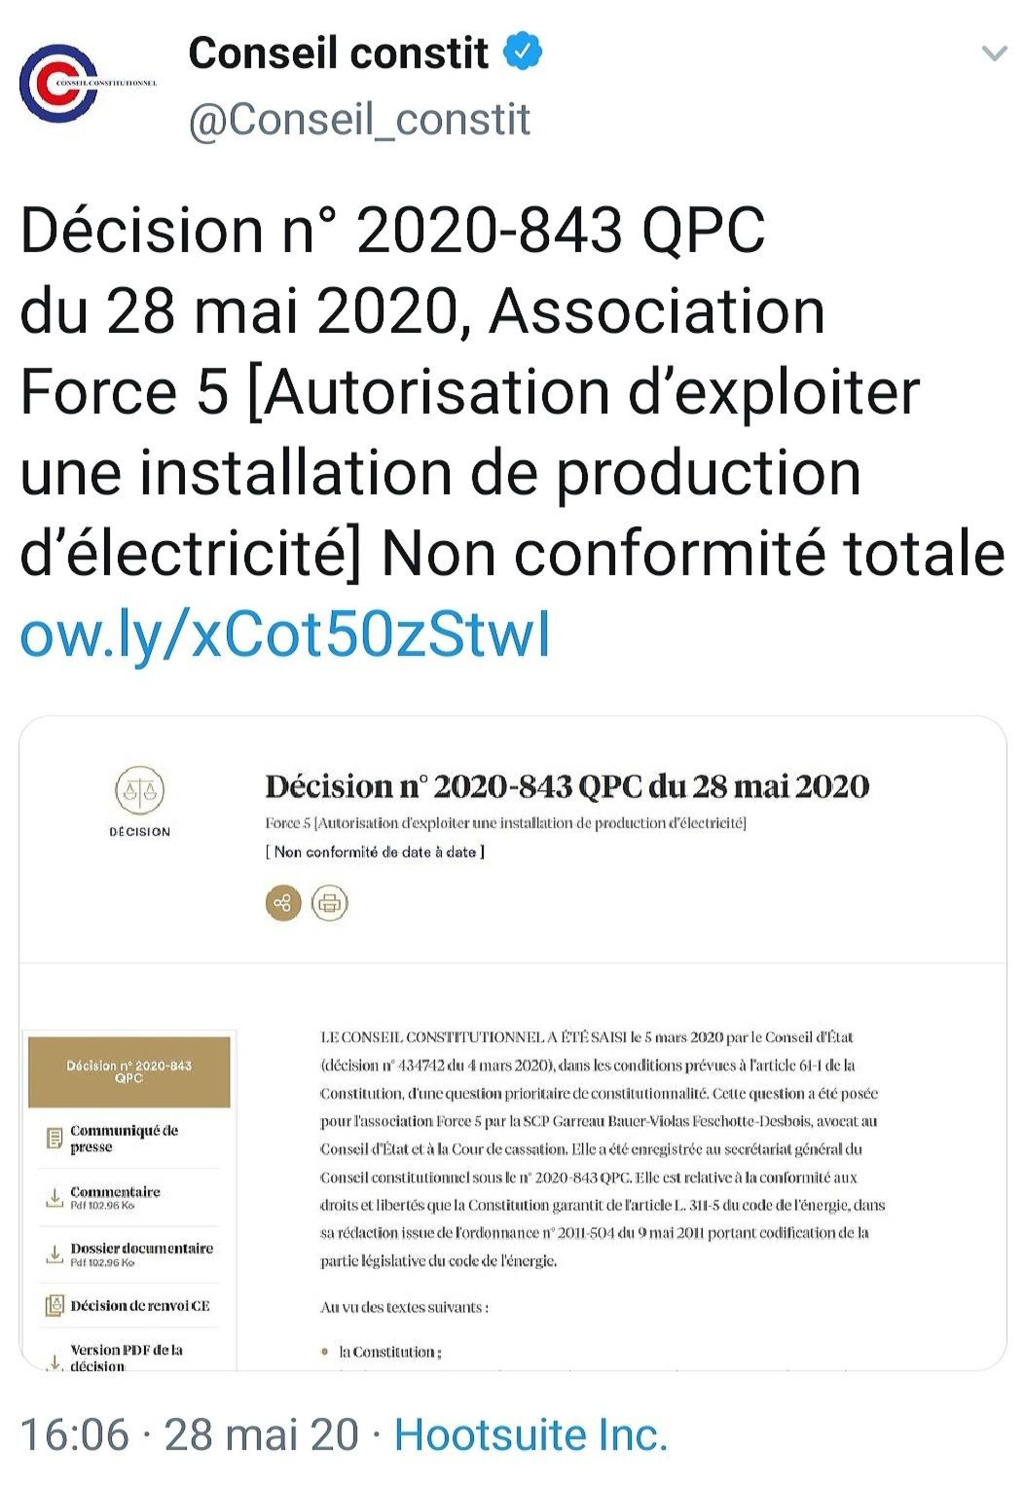This screenshot has width=1024, height=1487.
Task: Expand the tweet options chevron
Action: pyautogui.click(x=994, y=53)
